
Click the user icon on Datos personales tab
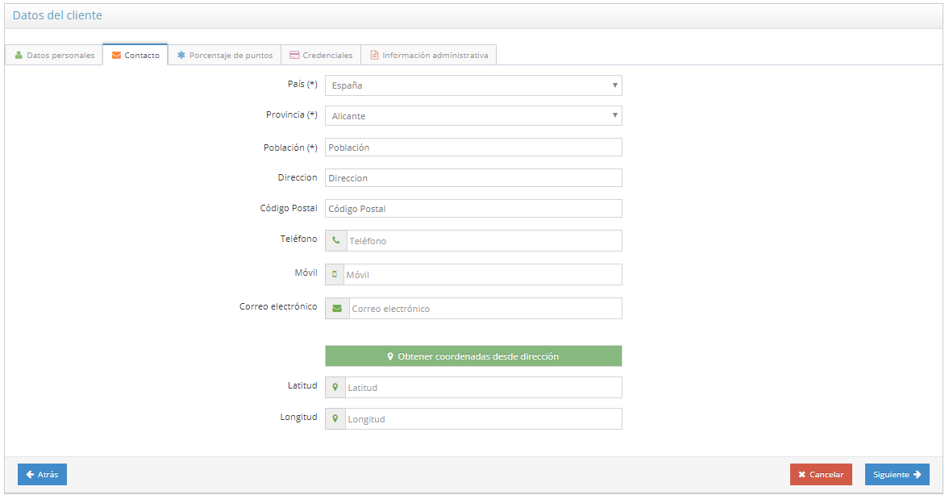[x=19, y=56]
